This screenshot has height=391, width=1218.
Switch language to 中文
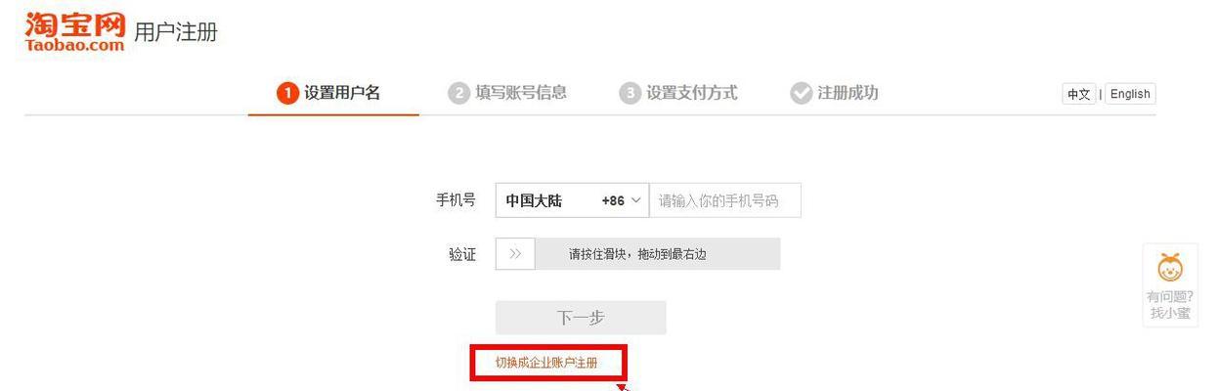[1079, 94]
